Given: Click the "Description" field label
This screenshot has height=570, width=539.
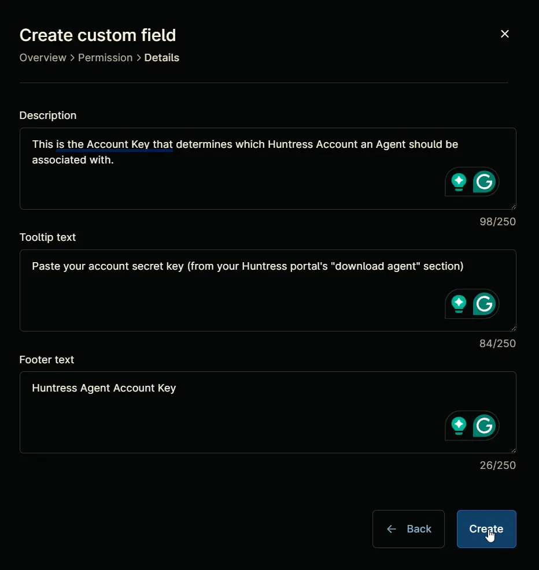Looking at the screenshot, I should click(48, 116).
